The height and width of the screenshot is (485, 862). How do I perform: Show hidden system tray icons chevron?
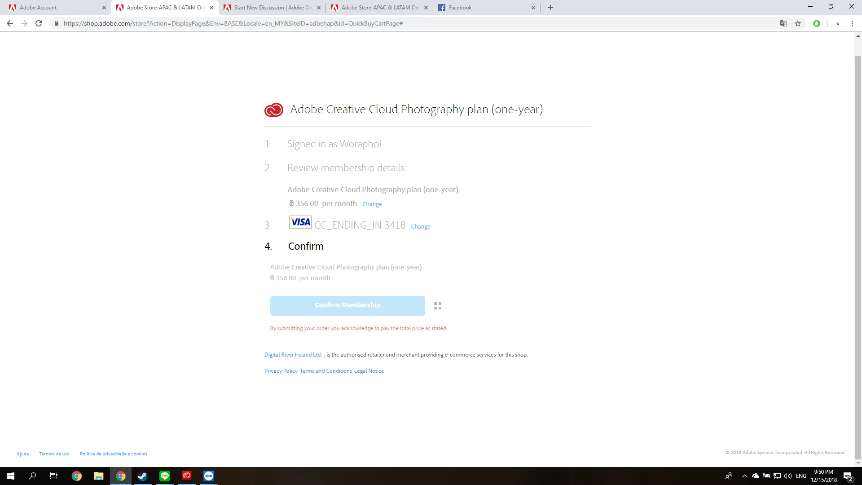click(x=744, y=476)
